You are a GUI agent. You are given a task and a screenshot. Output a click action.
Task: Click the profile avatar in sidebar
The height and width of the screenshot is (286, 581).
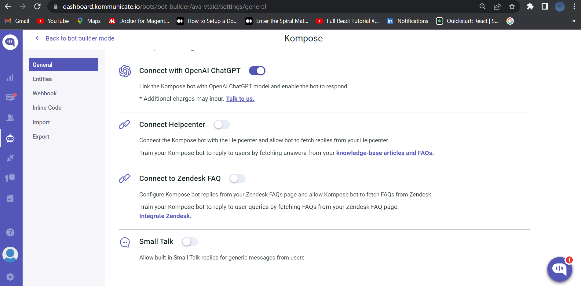(10, 254)
